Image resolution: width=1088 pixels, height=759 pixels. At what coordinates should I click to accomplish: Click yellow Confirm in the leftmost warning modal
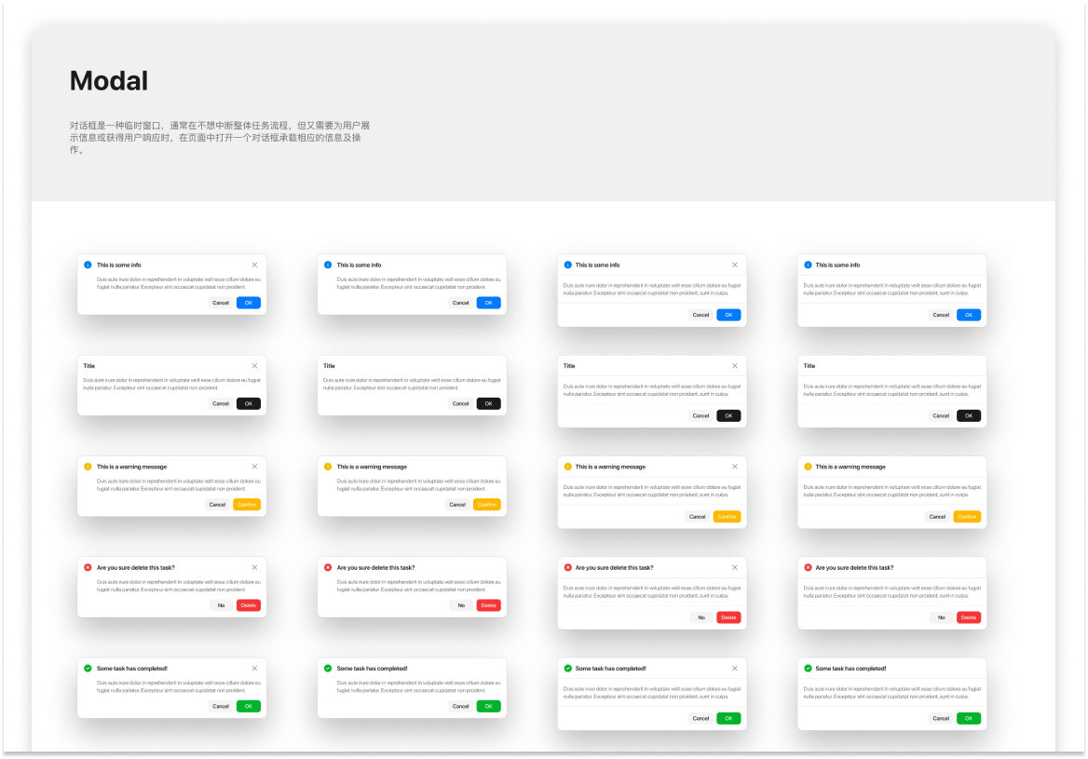point(248,505)
